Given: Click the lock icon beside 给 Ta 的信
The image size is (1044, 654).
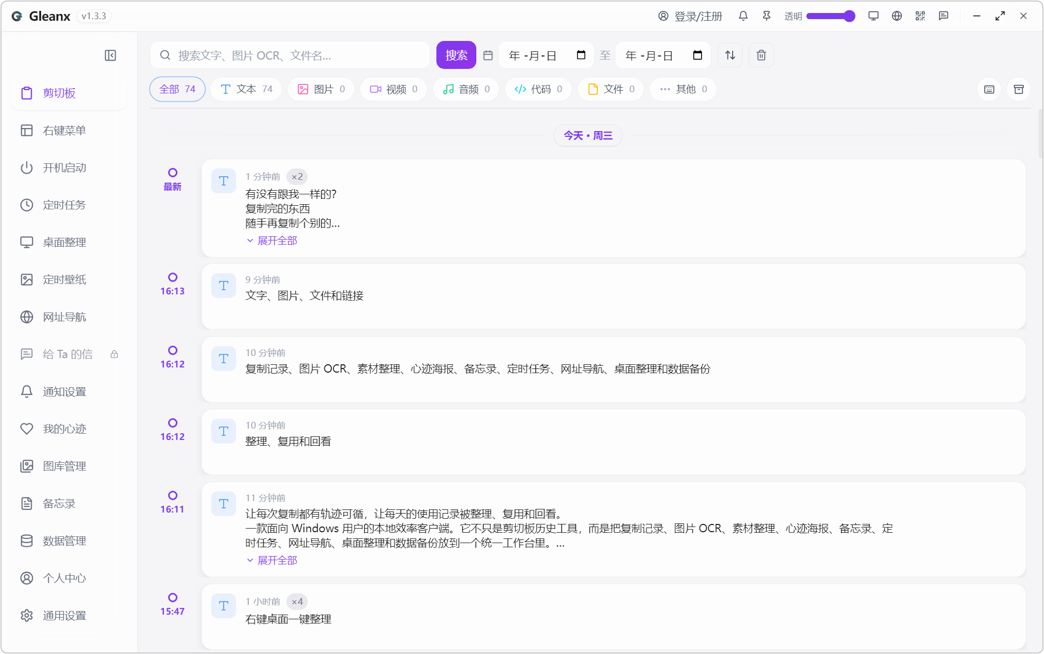Looking at the screenshot, I should tap(114, 354).
